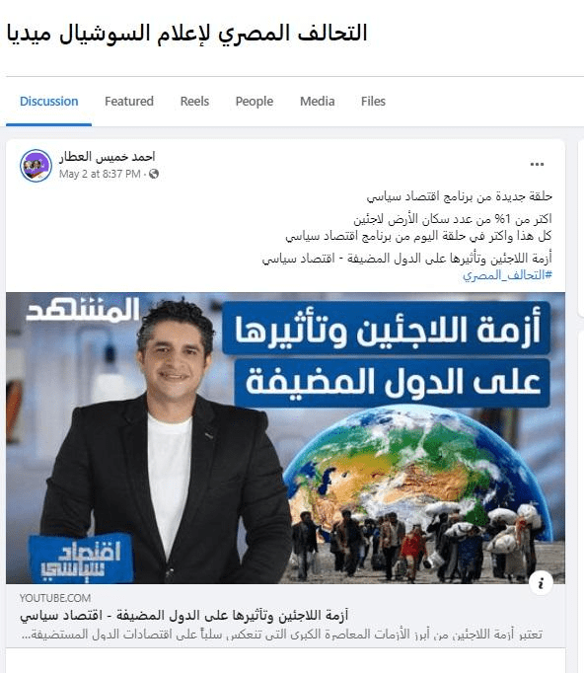Open the YouTube video thumbnail image
Image resolution: width=584 pixels, height=673 pixels.
click(285, 438)
